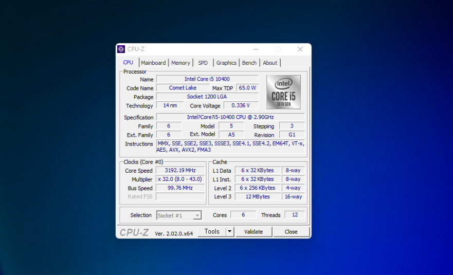
Task: Go to the Bench tab
Action: pyautogui.click(x=249, y=63)
